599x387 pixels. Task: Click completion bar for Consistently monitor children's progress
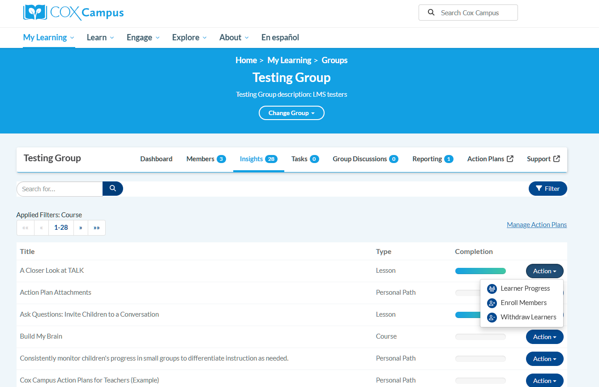pyautogui.click(x=480, y=359)
